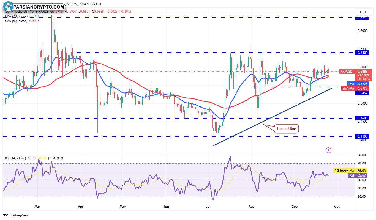Click the purple RSI scale tag
376x220 pixels.
click(x=352, y=175)
